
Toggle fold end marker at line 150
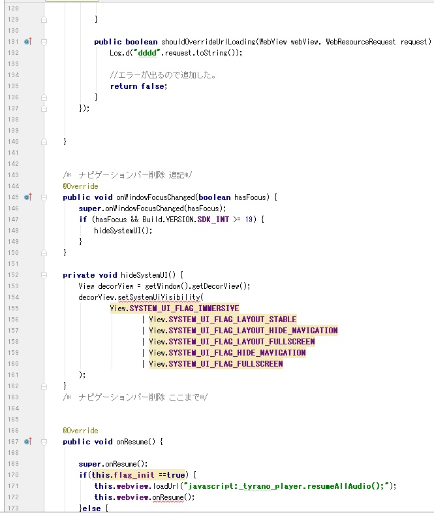[x=44, y=253]
